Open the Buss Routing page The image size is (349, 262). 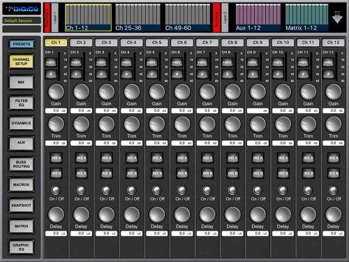21,164
